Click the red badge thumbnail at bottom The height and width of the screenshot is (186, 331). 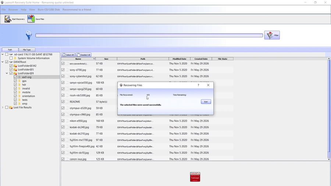pyautogui.click(x=195, y=177)
